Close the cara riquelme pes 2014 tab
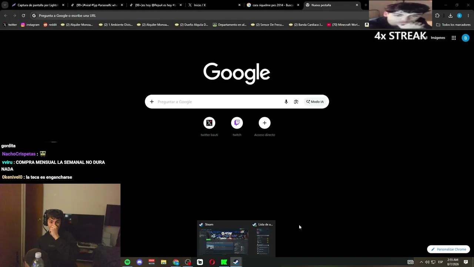 point(298,5)
